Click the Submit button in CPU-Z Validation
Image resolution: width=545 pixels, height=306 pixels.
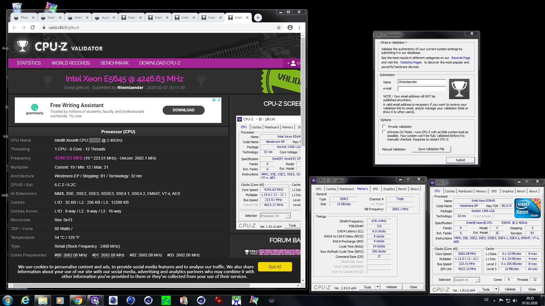click(460, 160)
